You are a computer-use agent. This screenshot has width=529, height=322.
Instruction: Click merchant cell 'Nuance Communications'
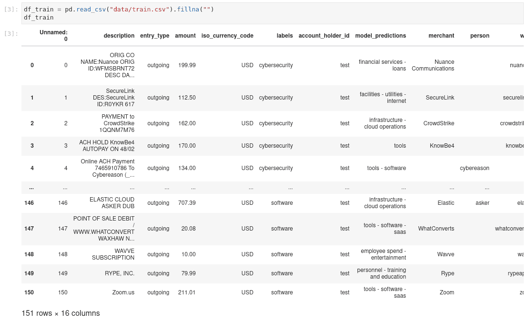[433, 65]
